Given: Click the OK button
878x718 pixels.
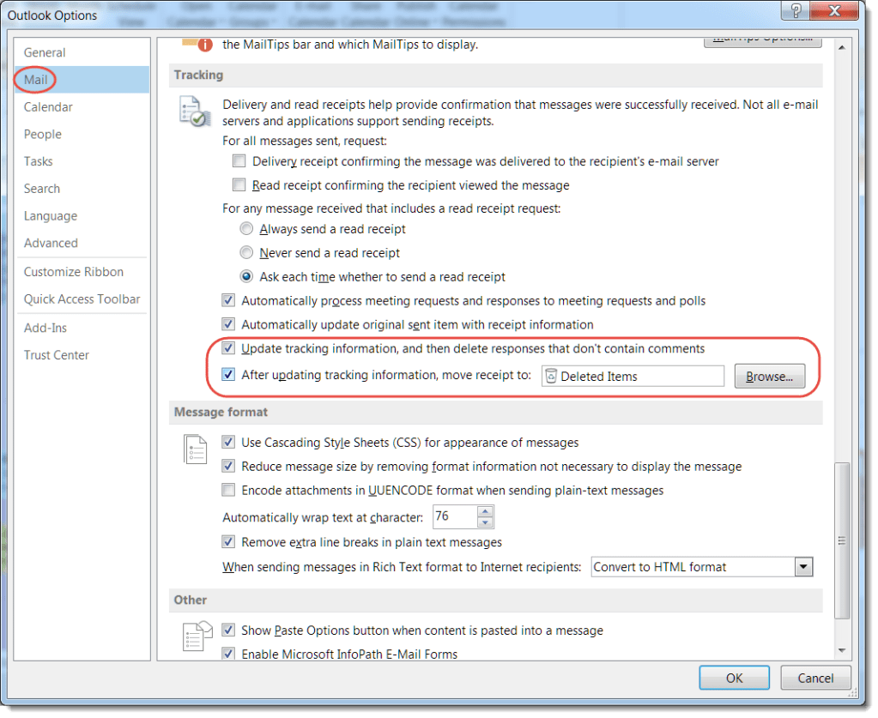Looking at the screenshot, I should [x=734, y=677].
